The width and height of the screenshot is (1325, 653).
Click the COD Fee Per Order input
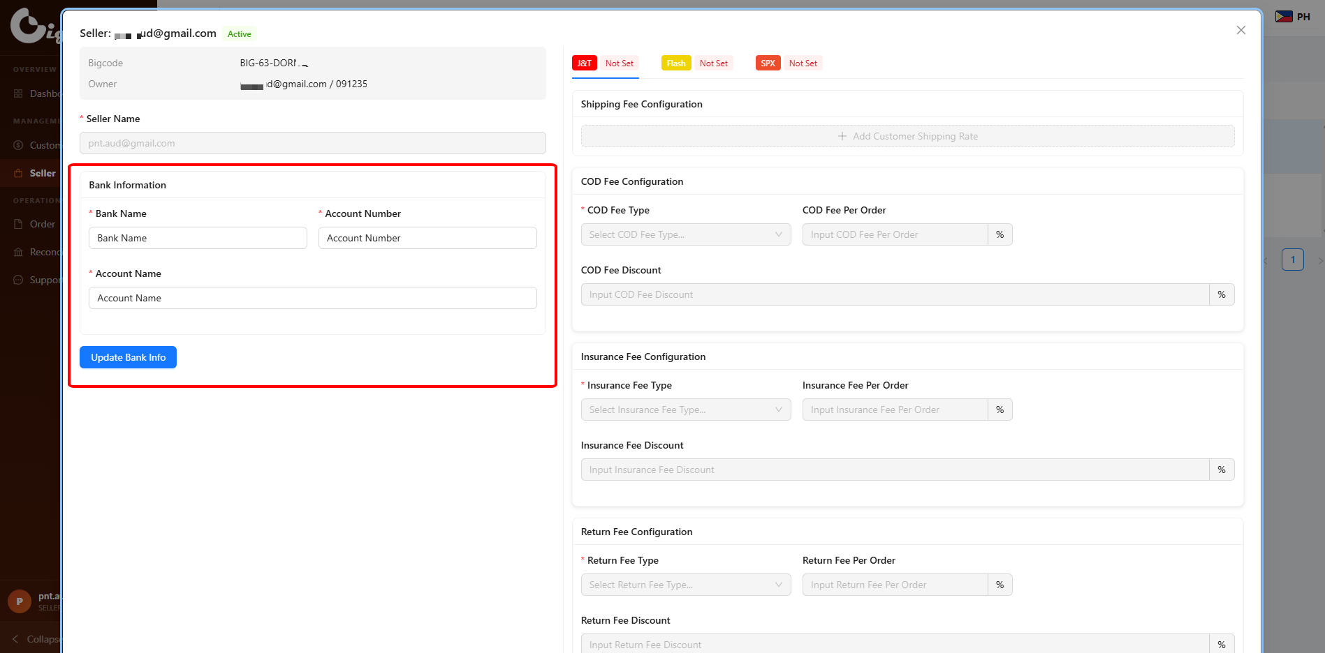[x=895, y=234]
